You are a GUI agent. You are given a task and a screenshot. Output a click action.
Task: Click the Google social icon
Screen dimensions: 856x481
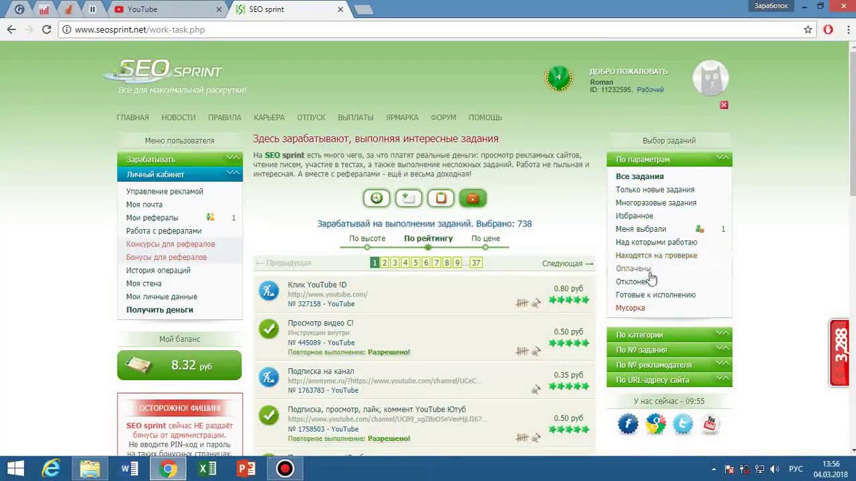(655, 424)
